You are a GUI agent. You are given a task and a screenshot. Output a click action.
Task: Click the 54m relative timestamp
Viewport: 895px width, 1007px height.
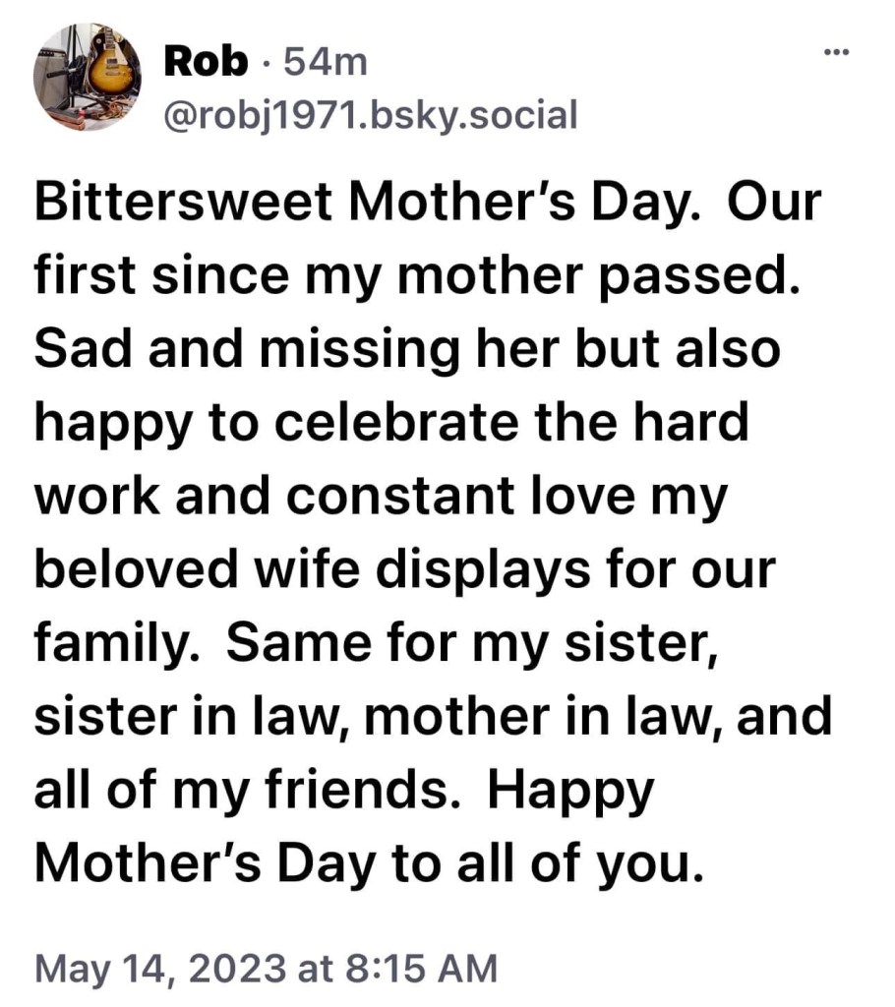coord(325,62)
